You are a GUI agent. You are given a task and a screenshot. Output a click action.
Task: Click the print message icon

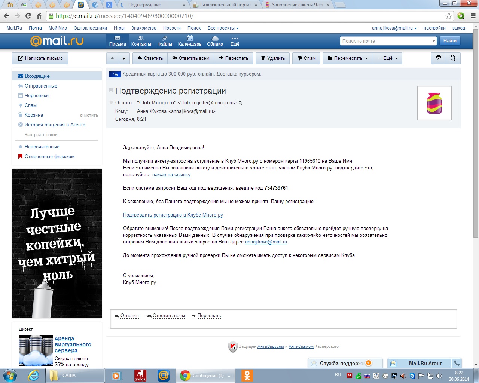click(439, 58)
